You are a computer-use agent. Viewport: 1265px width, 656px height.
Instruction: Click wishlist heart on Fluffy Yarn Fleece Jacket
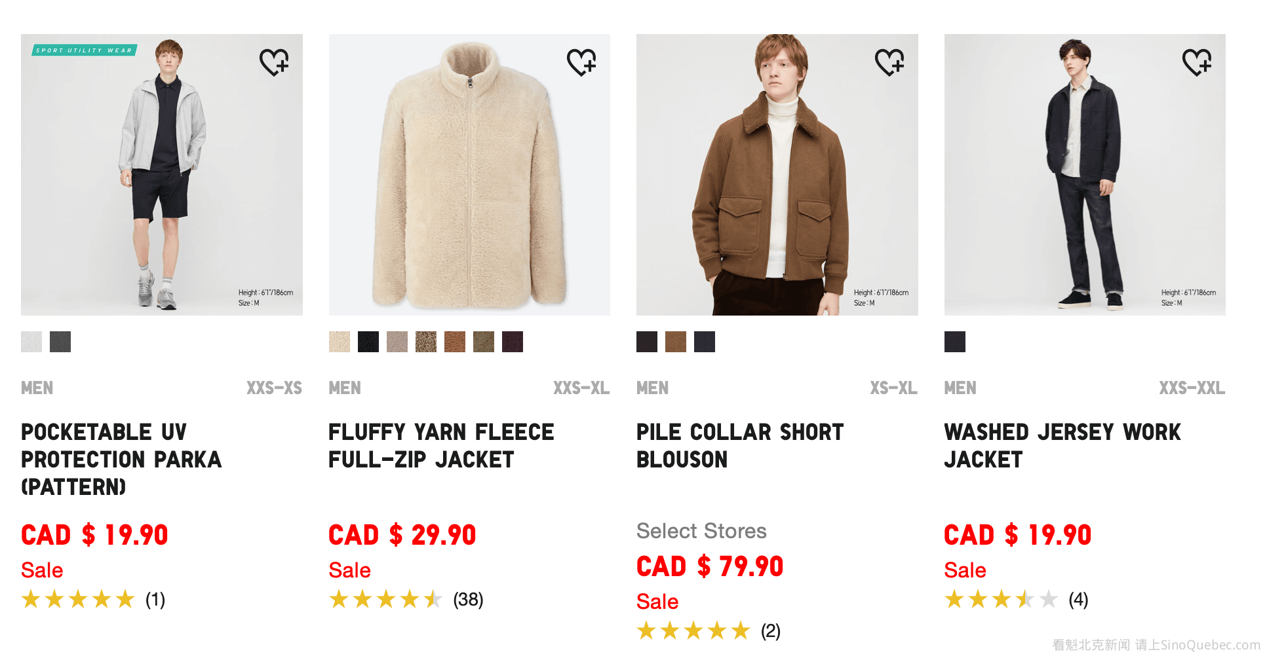[x=581, y=62]
